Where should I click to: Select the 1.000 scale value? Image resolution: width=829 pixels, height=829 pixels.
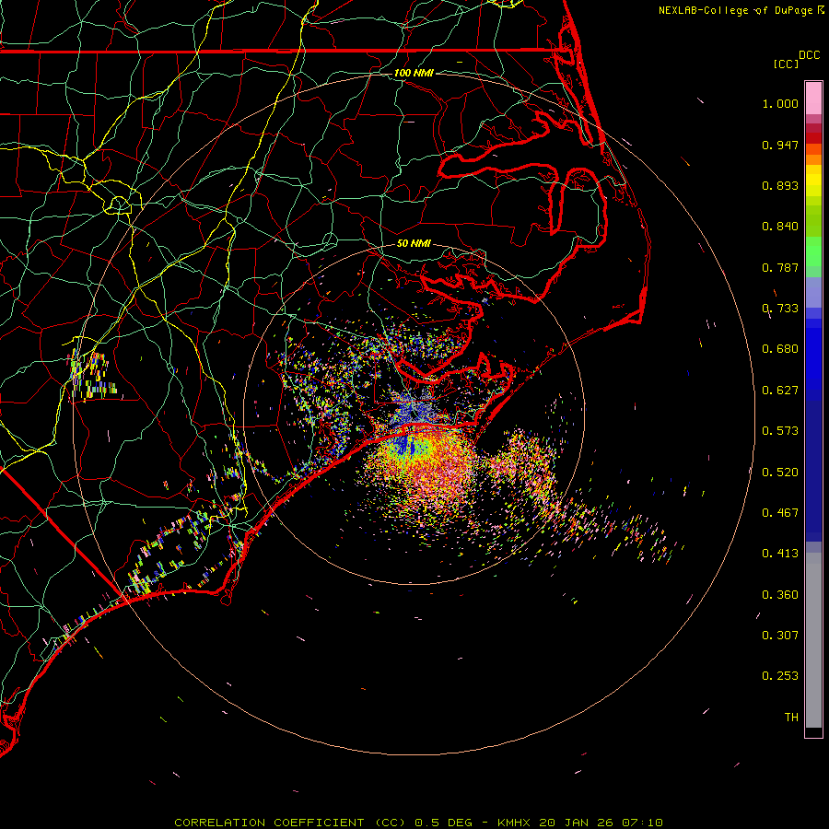[780, 103]
